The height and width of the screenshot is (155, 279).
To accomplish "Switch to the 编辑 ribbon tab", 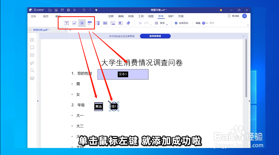I will pos(121,16).
